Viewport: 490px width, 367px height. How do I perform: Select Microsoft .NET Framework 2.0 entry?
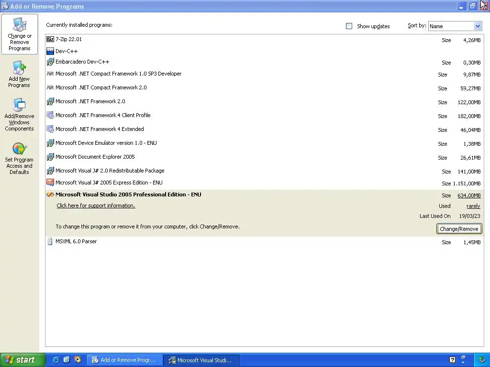pos(264,102)
